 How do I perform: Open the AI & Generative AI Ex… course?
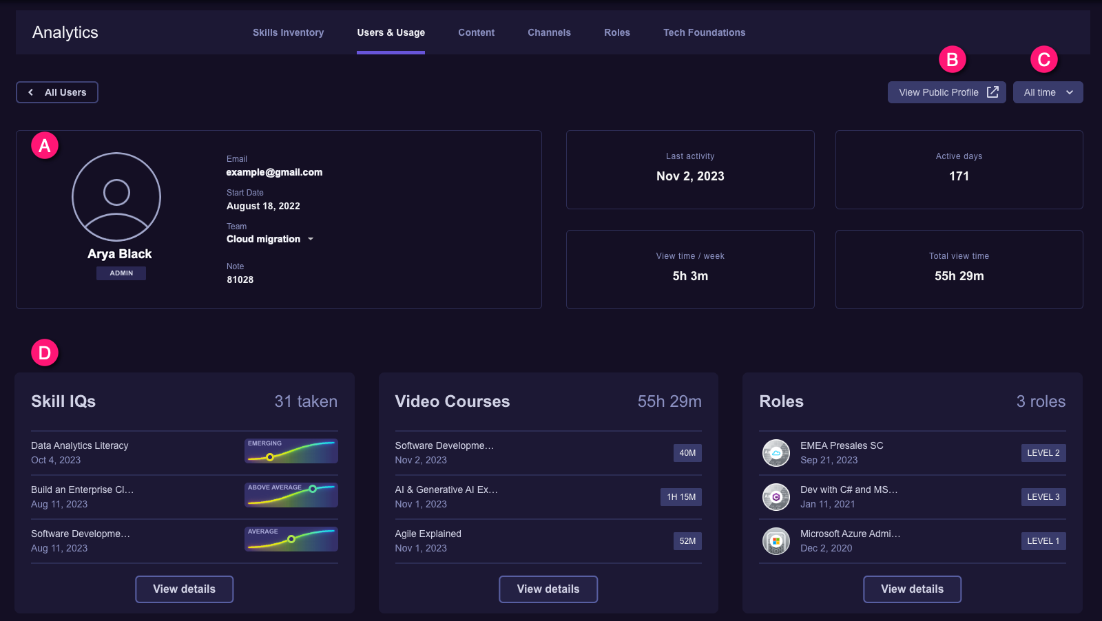point(548,497)
